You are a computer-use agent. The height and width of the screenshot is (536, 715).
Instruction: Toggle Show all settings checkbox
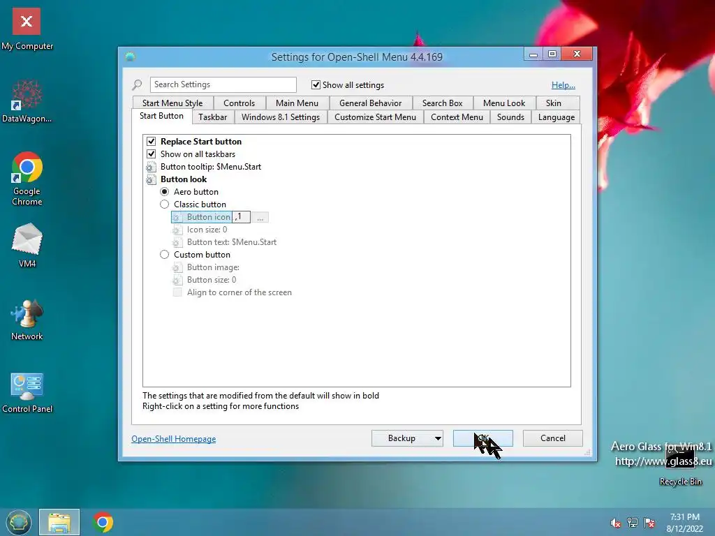click(x=316, y=84)
